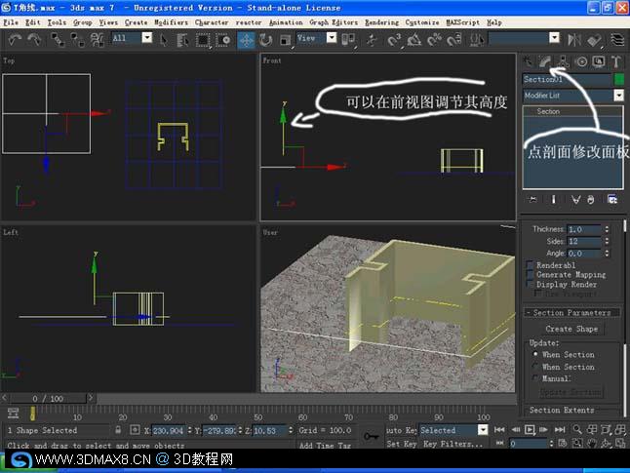Choose the Bind to Space Warp tool

[x=97, y=39]
